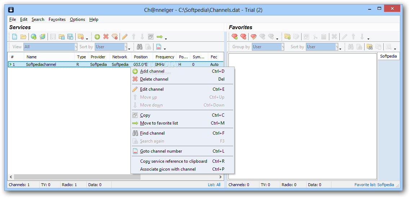The width and height of the screenshot is (410, 198).
Task: Click the new file icon in Services toolbar
Action: [x=15, y=37]
